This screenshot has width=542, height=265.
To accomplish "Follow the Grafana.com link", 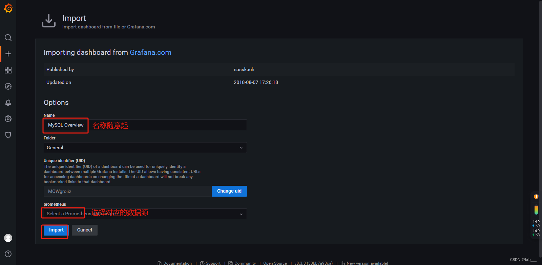I will tap(150, 52).
